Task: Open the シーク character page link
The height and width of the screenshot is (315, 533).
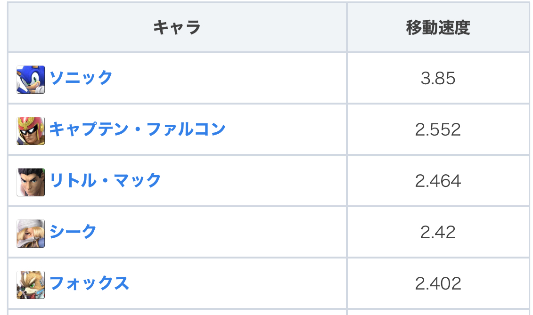Action: coord(73,232)
